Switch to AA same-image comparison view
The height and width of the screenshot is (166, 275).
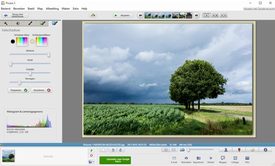(224, 15)
